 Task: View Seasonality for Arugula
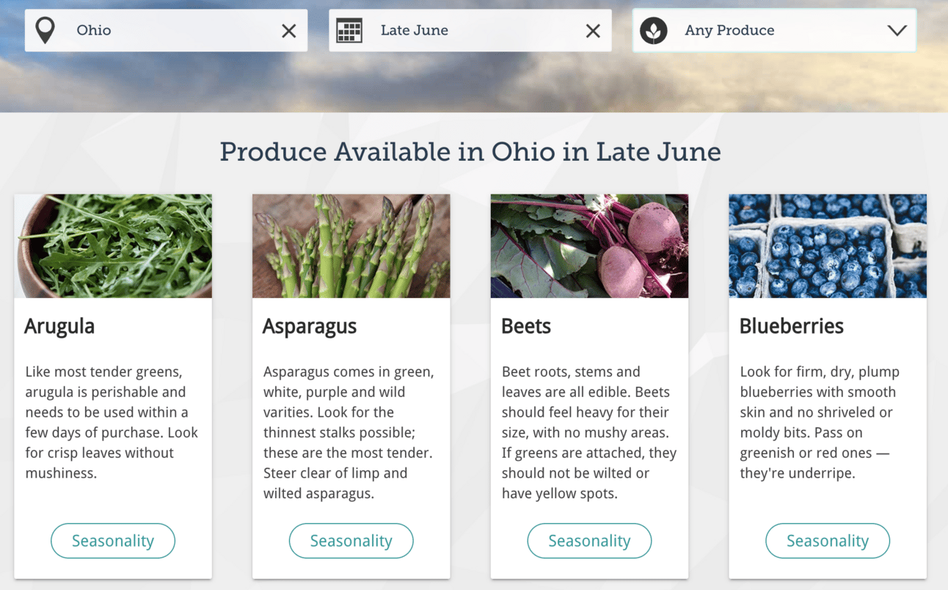point(113,541)
